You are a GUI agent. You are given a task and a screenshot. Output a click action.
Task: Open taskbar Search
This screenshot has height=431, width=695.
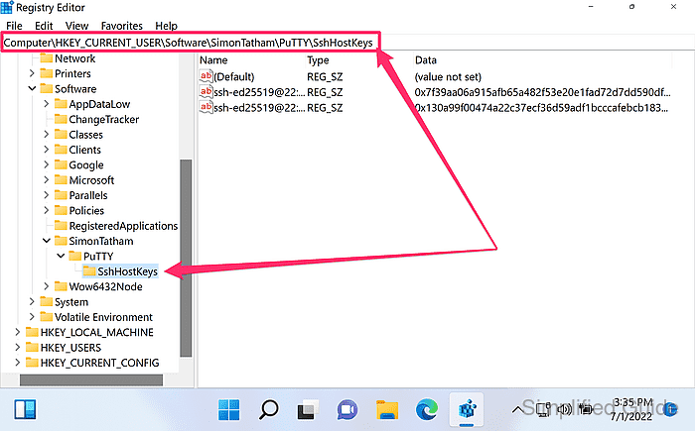pos(269,410)
